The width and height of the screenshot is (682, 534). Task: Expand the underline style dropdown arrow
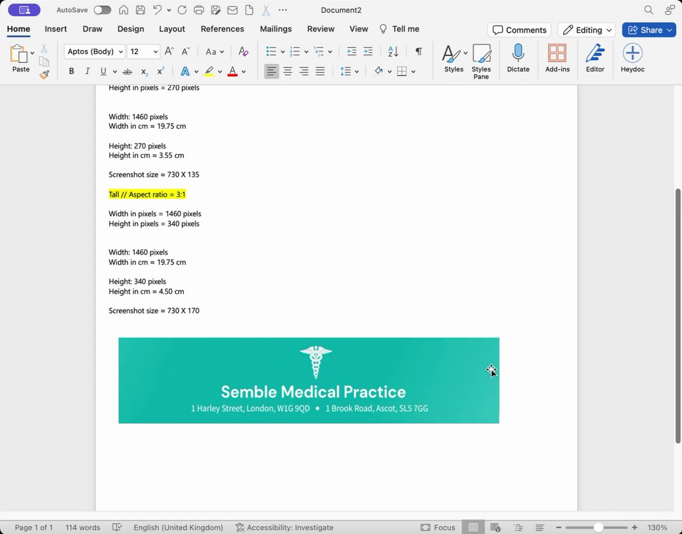[115, 71]
